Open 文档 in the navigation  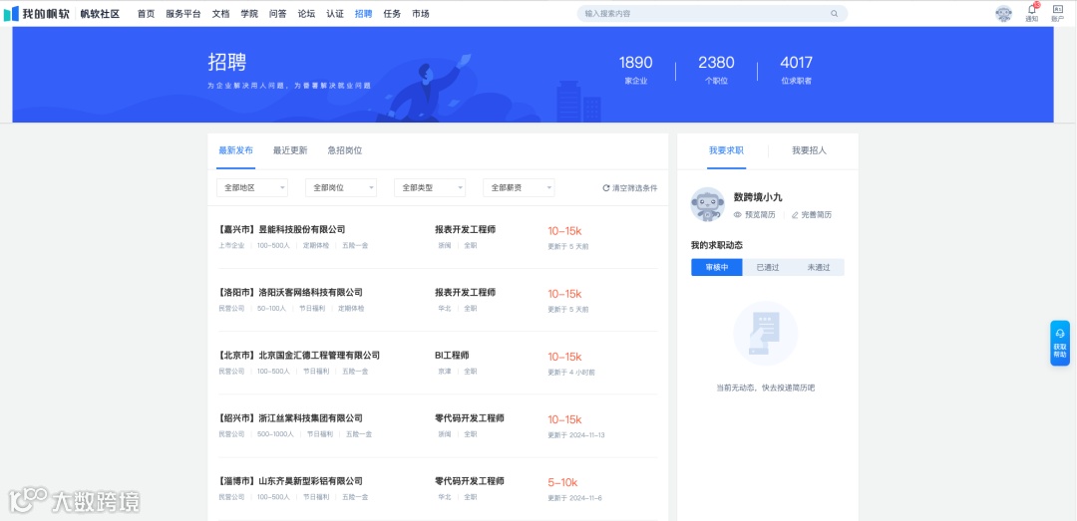(x=220, y=14)
